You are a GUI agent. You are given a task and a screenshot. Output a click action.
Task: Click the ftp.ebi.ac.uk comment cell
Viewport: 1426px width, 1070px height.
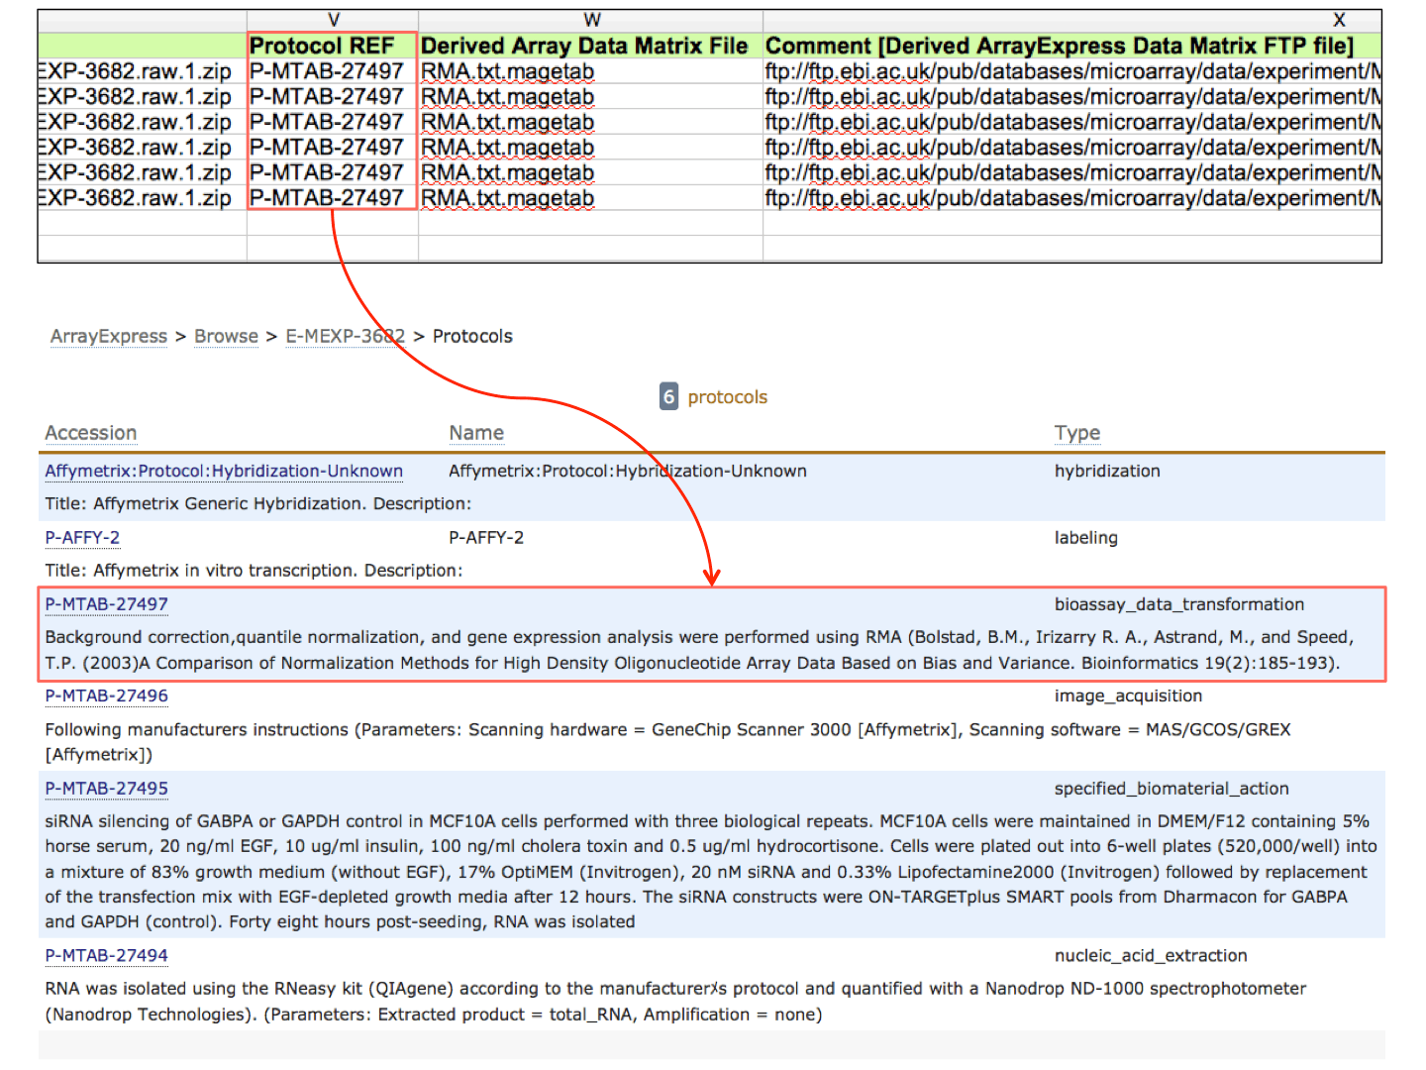click(x=990, y=70)
